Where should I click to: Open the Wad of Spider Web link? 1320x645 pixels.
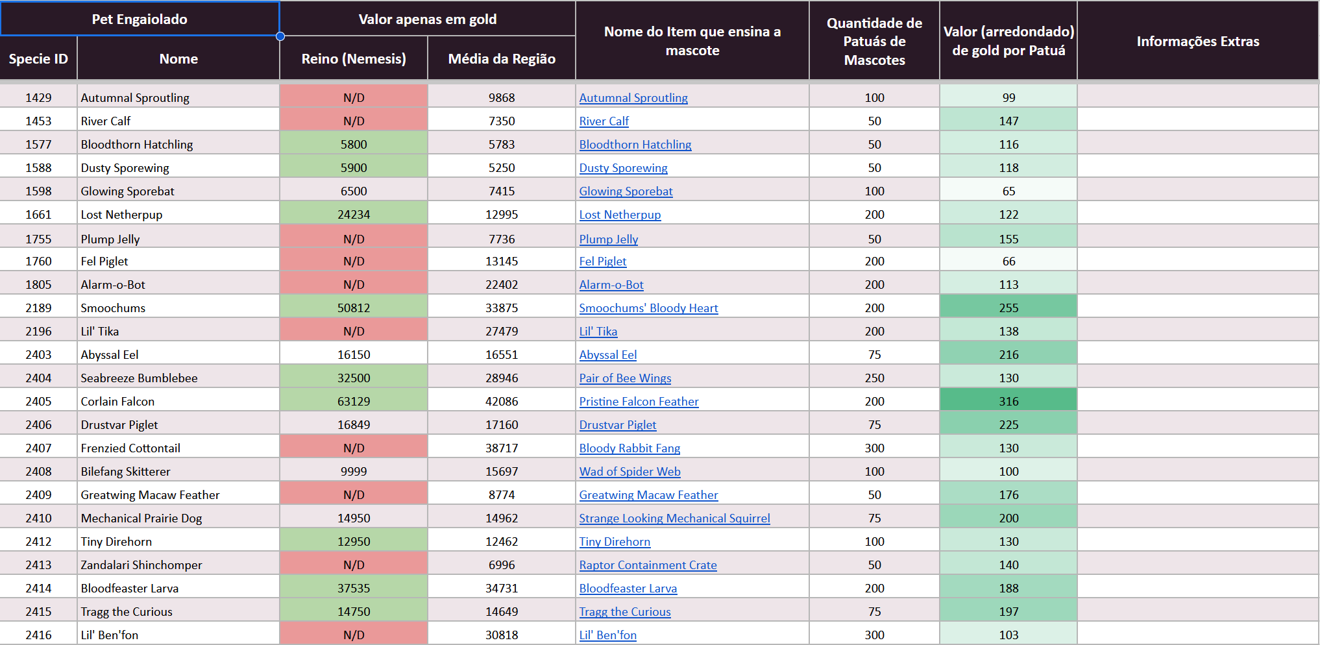[630, 471]
